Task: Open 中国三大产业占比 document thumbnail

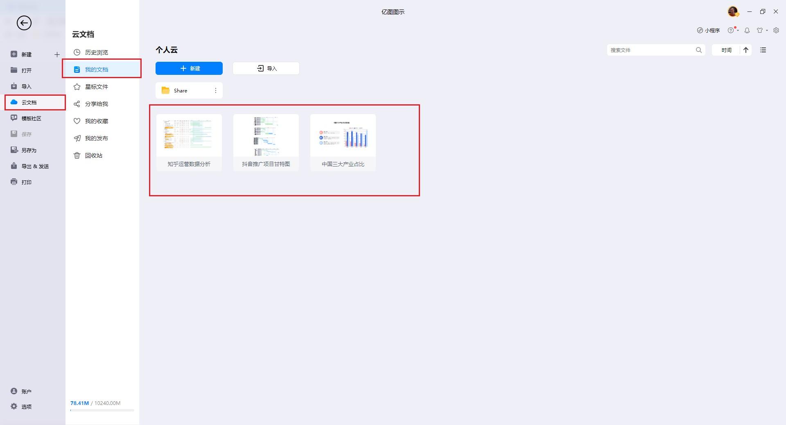Action: pos(343,142)
